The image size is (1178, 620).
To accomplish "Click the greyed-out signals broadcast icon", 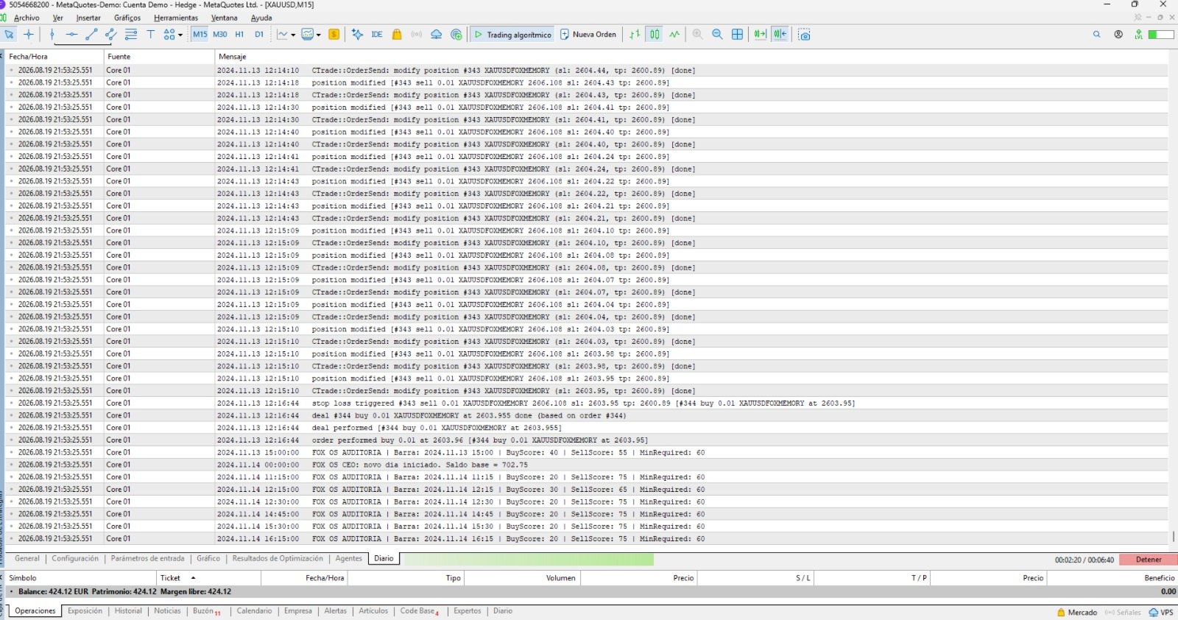I will [x=417, y=34].
